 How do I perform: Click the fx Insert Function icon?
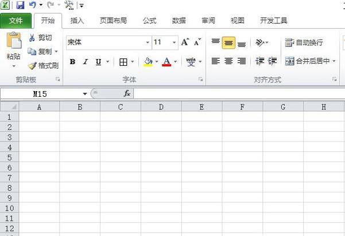[127, 94]
